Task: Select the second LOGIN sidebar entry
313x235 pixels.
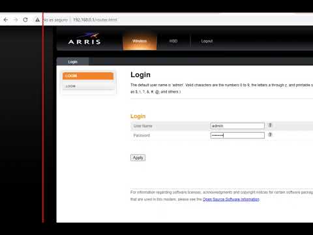Action: pos(88,86)
